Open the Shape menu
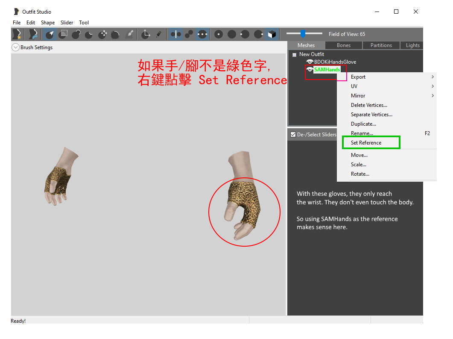Image resolution: width=453 pixels, height=339 pixels. coord(48,23)
